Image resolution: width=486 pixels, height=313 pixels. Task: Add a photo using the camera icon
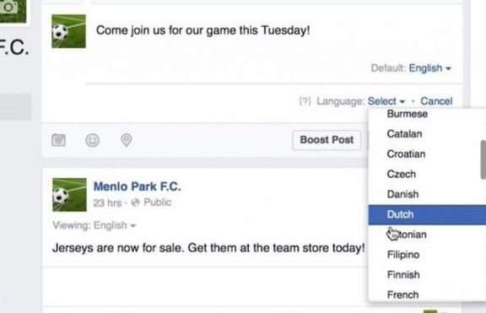[58, 140]
